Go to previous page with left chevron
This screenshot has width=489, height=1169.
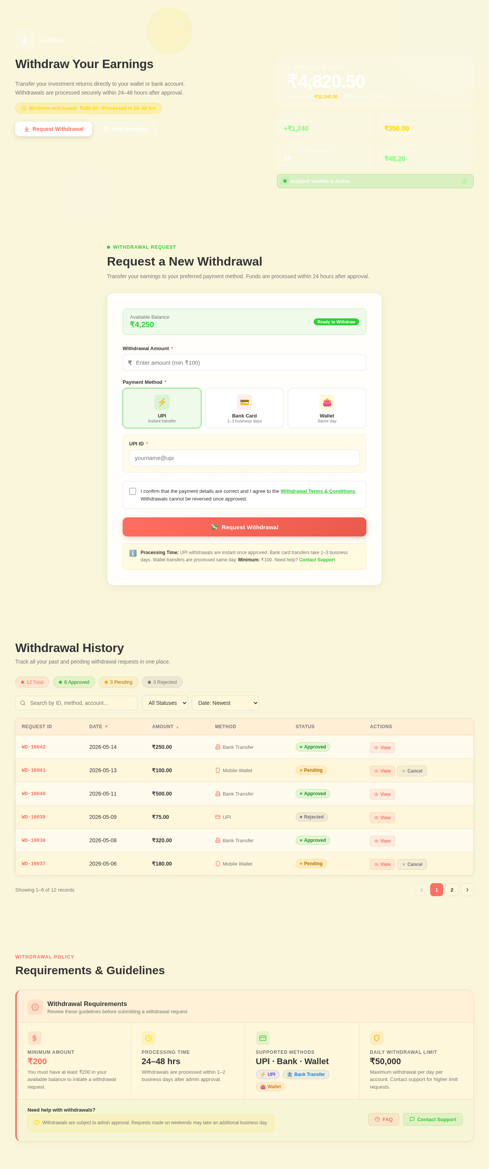point(421,889)
